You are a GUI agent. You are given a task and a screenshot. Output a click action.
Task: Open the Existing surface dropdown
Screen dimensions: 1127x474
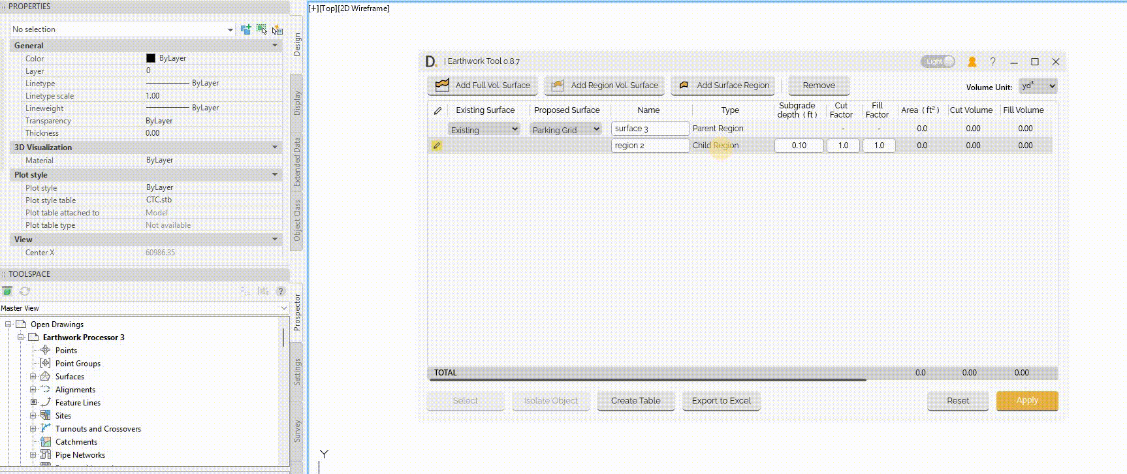tap(484, 129)
